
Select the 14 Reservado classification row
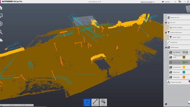coord(180,72)
